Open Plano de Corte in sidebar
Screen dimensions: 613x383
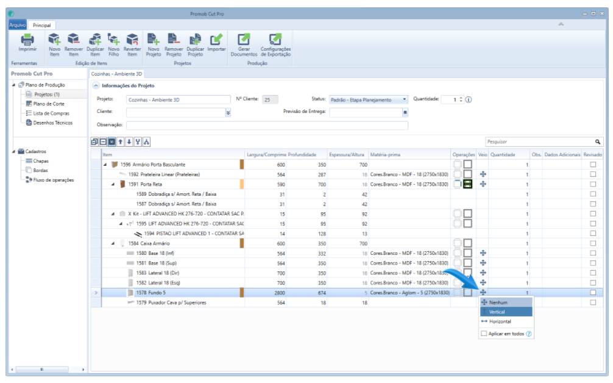pyautogui.click(x=49, y=104)
